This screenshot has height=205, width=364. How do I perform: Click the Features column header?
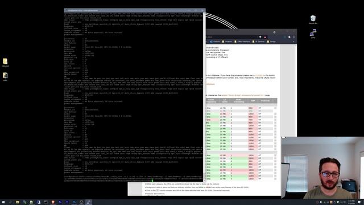266,101
